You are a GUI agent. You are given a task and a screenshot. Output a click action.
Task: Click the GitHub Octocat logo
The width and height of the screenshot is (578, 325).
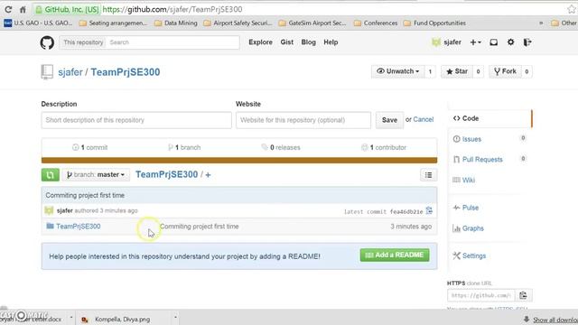click(x=47, y=42)
